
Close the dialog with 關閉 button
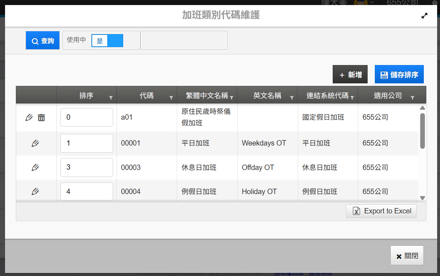coord(407,256)
